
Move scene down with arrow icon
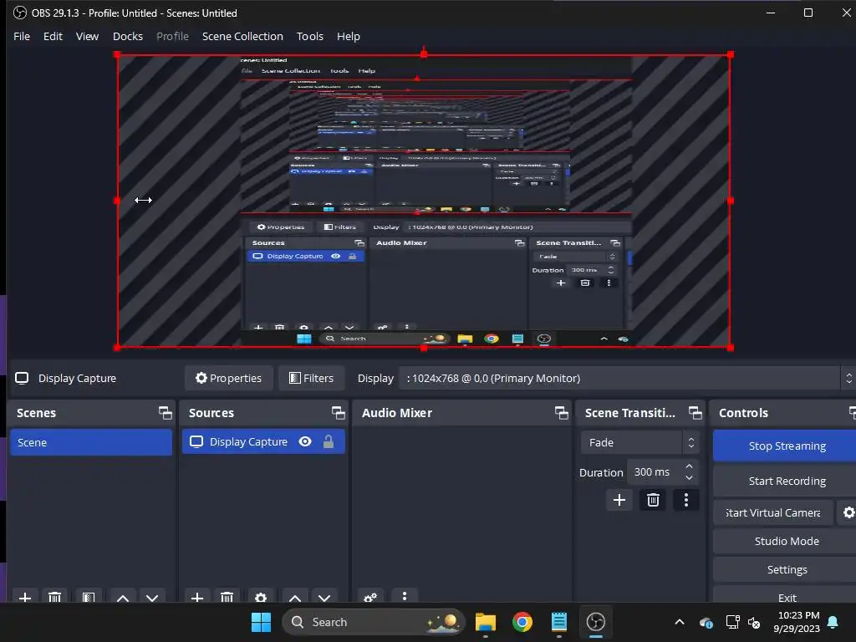[x=152, y=597]
